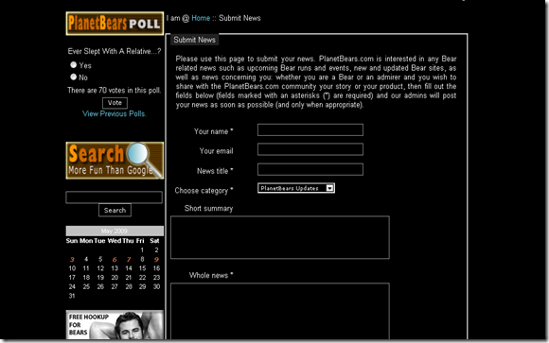Open the Choose category dropdown

pyautogui.click(x=296, y=188)
